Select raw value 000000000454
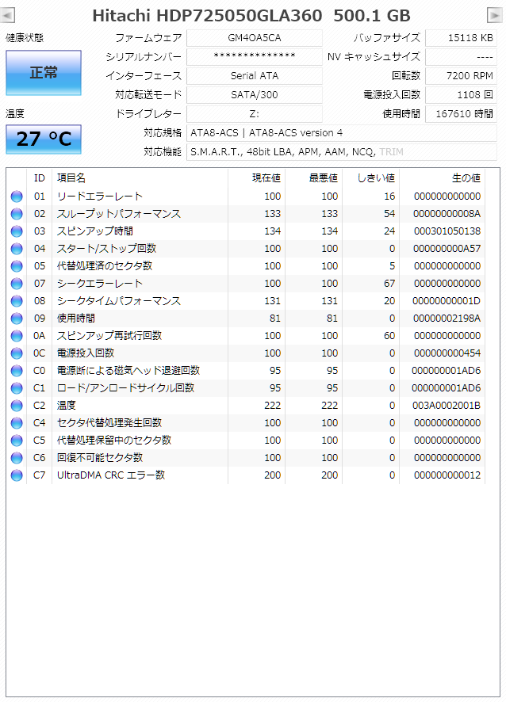The image size is (506, 702). [447, 353]
